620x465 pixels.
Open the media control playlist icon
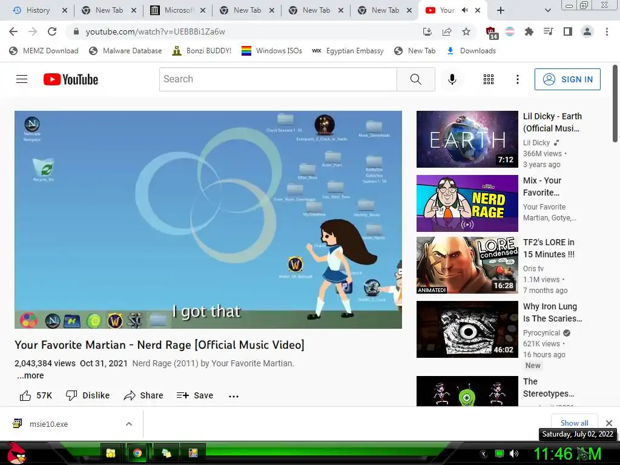548,31
